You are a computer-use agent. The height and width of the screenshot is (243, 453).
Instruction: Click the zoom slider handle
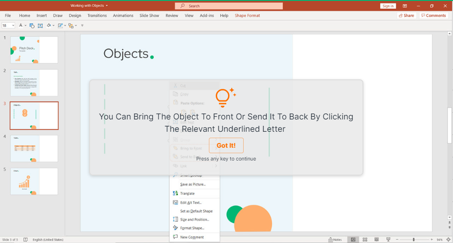[414, 239]
